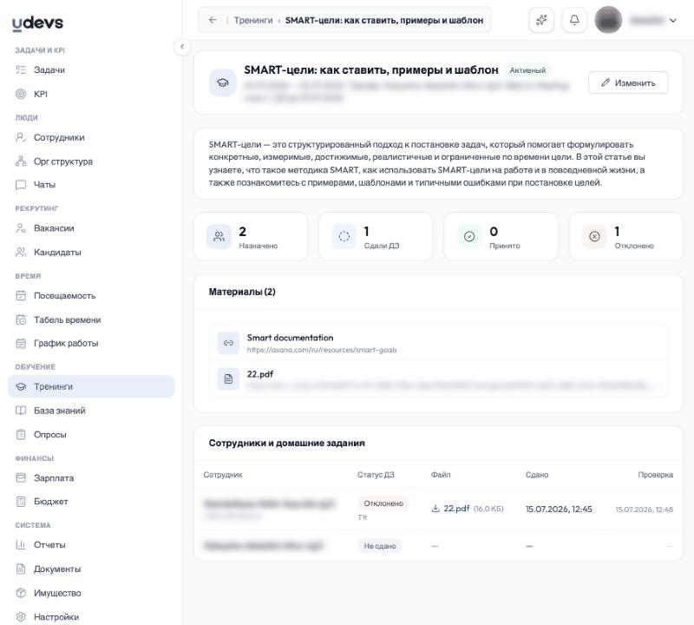This screenshot has height=625, width=694.
Task: Open the AI sparkle assistant icon
Action: click(541, 20)
